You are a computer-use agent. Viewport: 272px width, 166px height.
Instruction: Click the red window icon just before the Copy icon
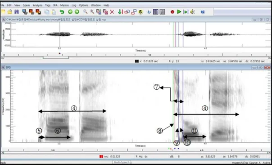click(x=38, y=12)
